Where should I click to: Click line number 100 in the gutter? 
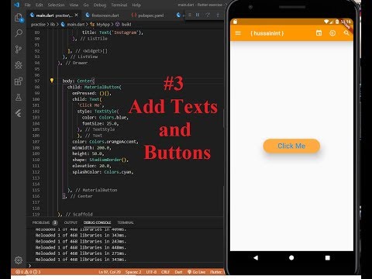36,99
